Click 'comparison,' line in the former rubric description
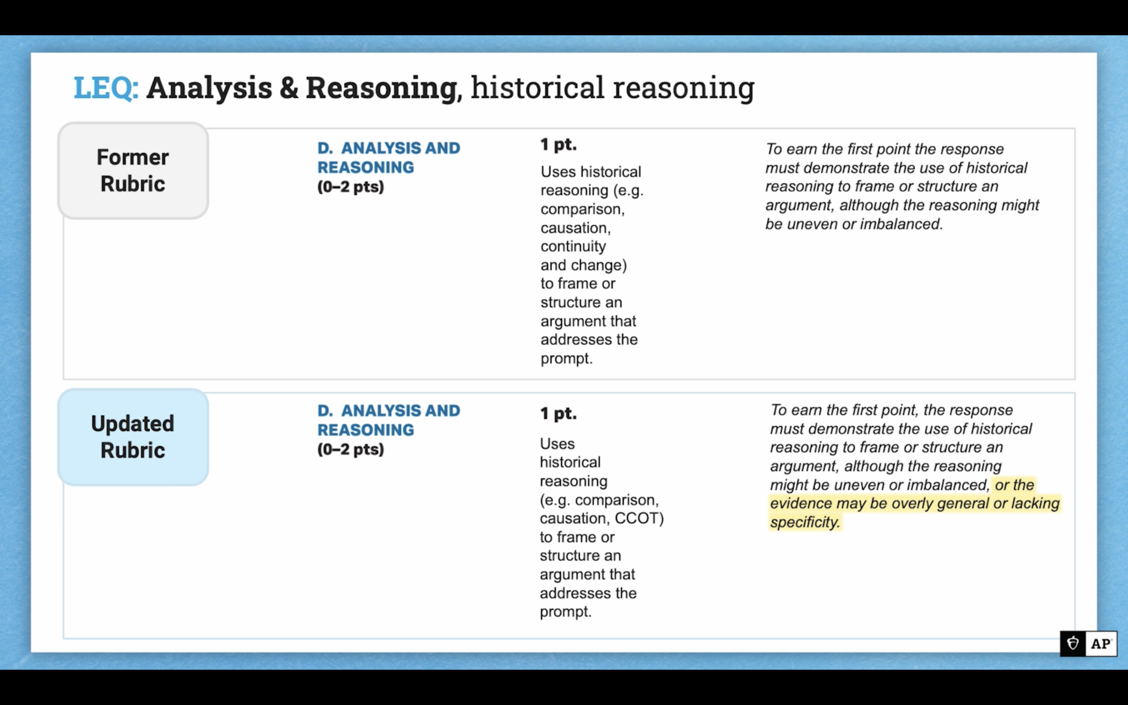The width and height of the screenshot is (1128, 705). tap(582, 209)
